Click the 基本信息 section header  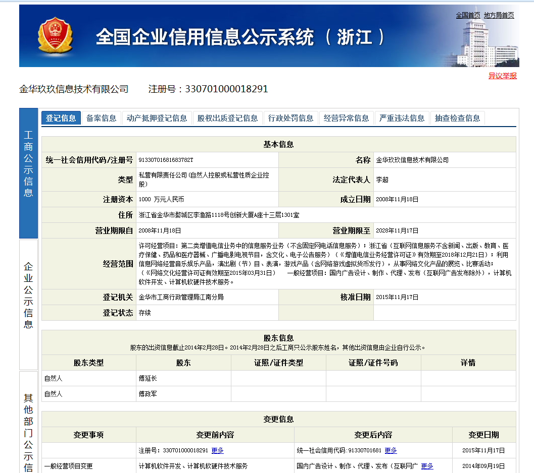278,144
